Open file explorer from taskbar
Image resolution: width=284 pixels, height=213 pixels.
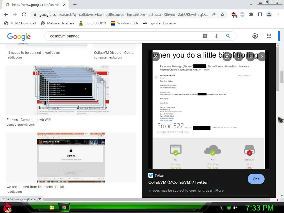point(52,207)
